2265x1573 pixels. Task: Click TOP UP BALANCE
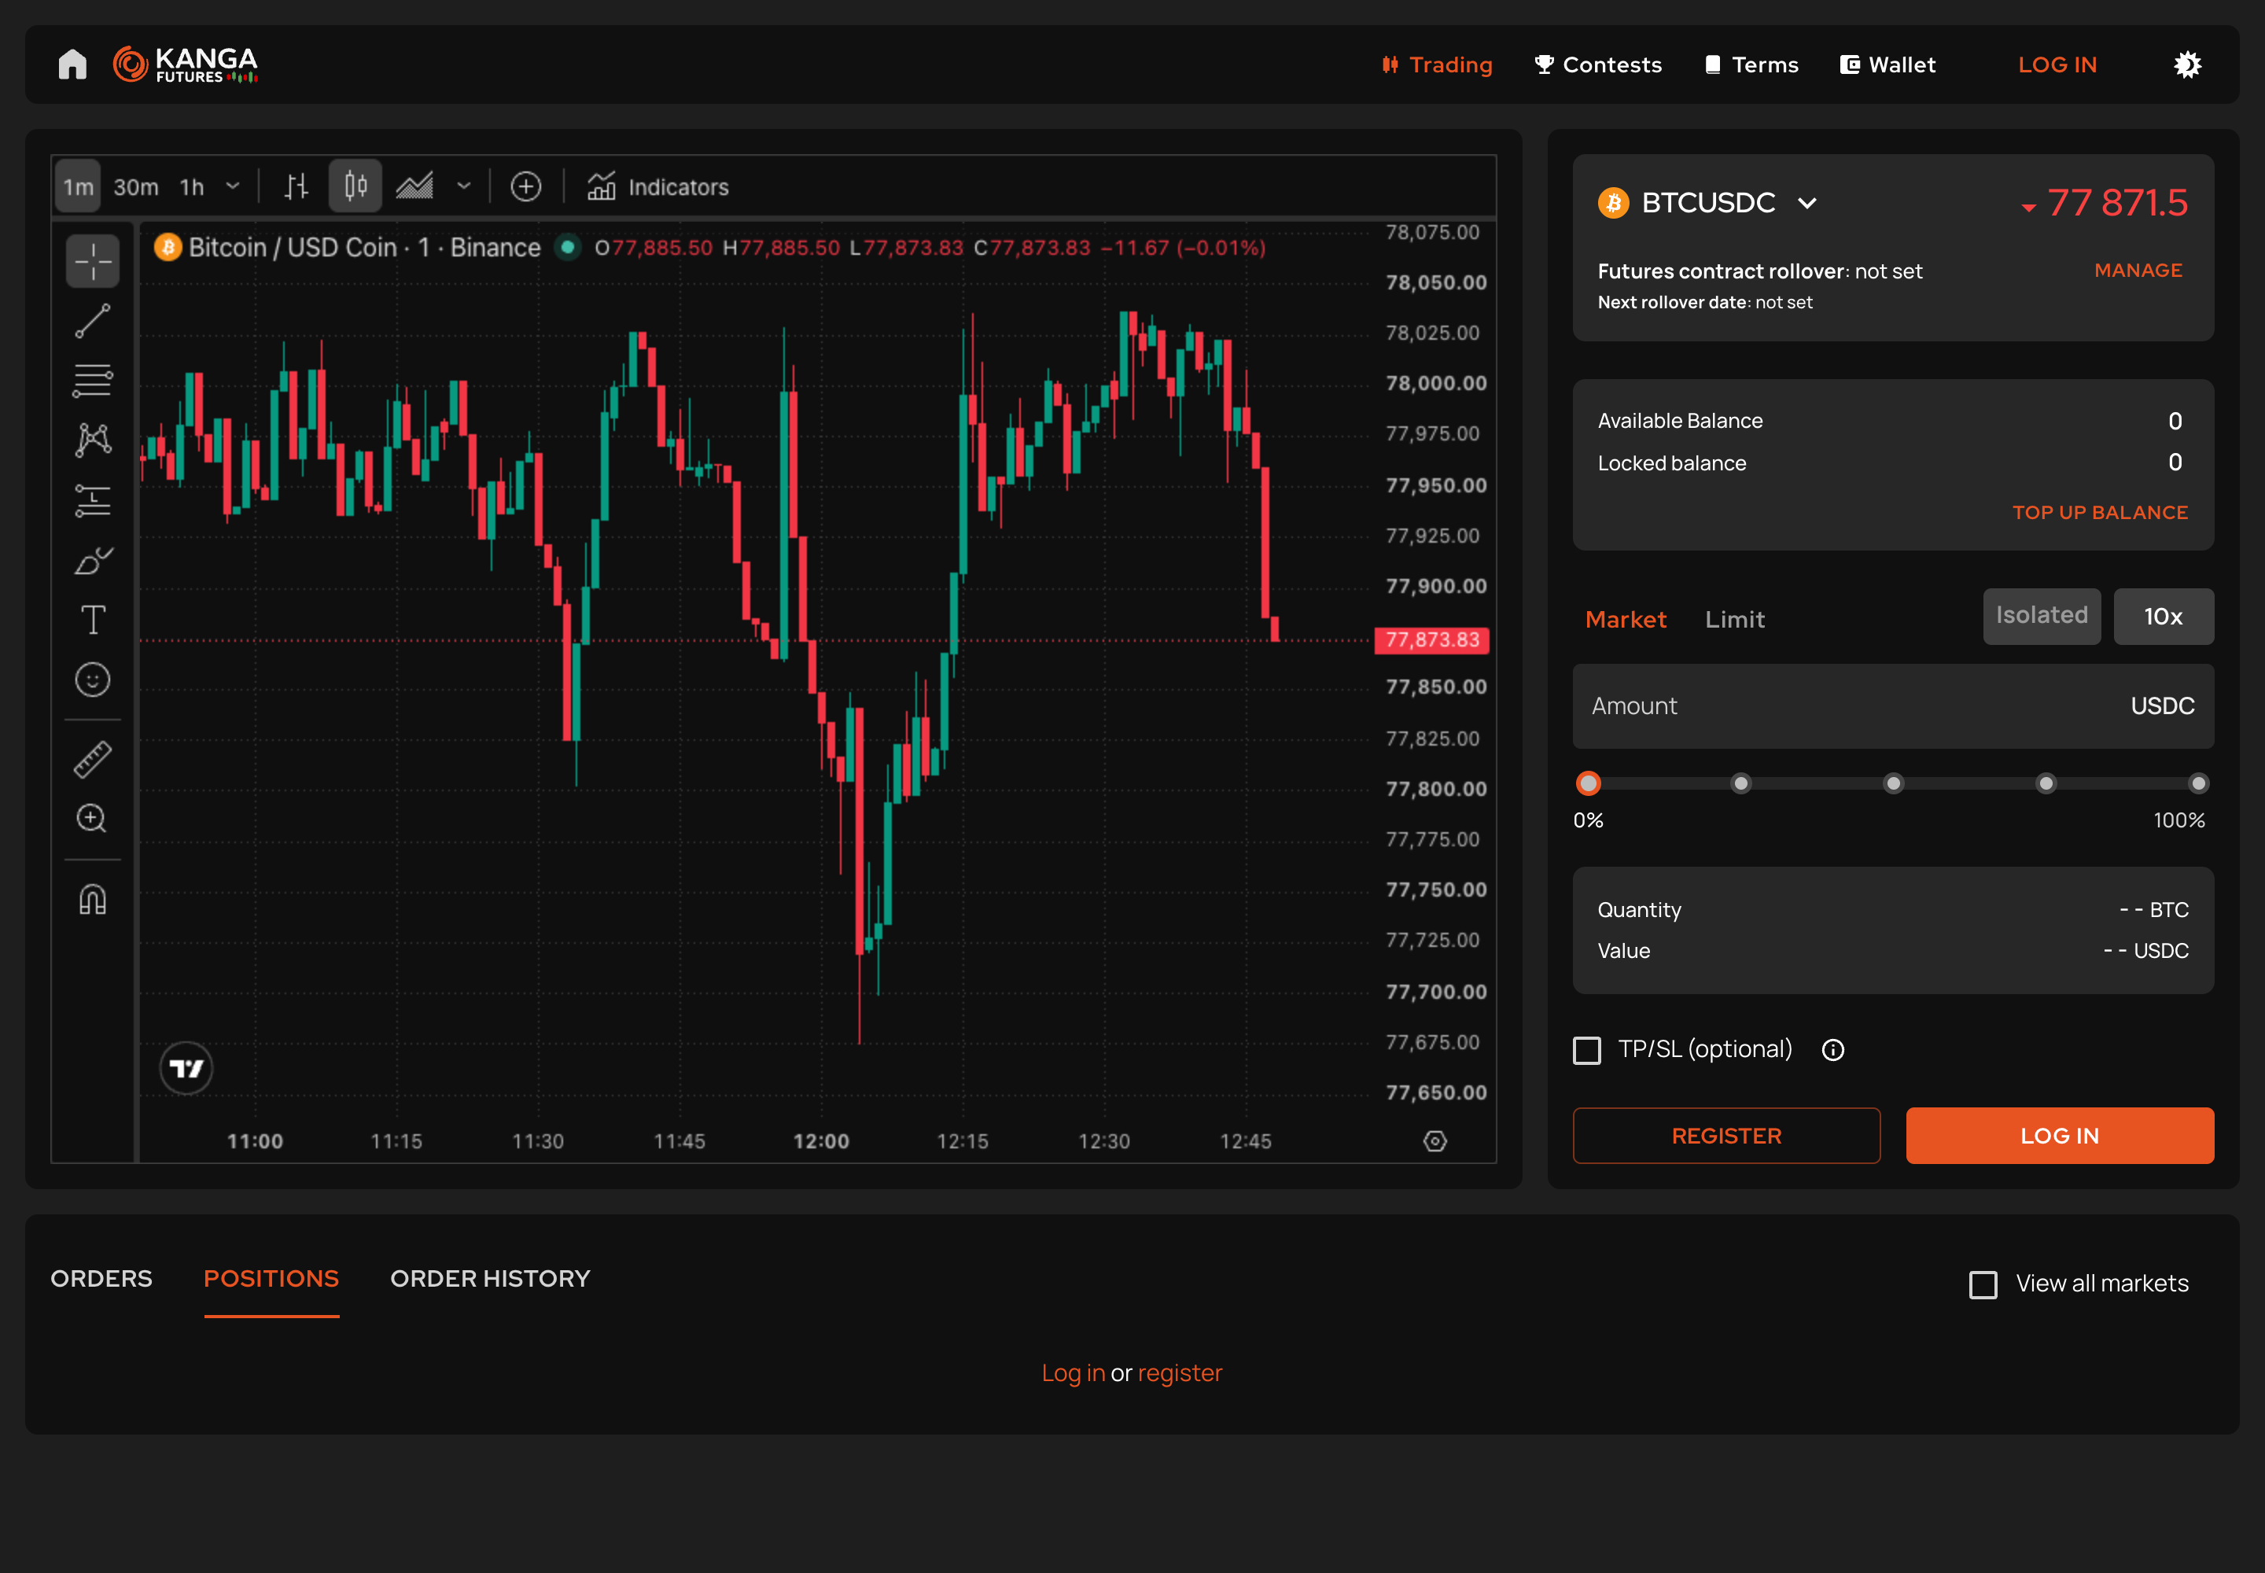point(2099,513)
